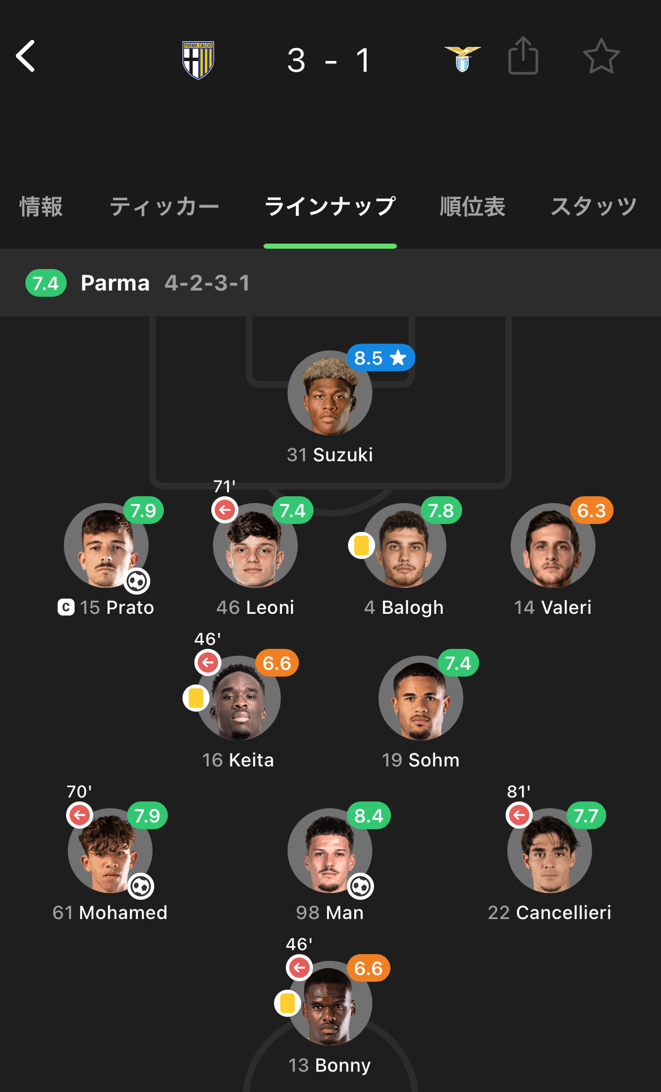
Task: Open the スタッツ tab
Action: point(594,207)
